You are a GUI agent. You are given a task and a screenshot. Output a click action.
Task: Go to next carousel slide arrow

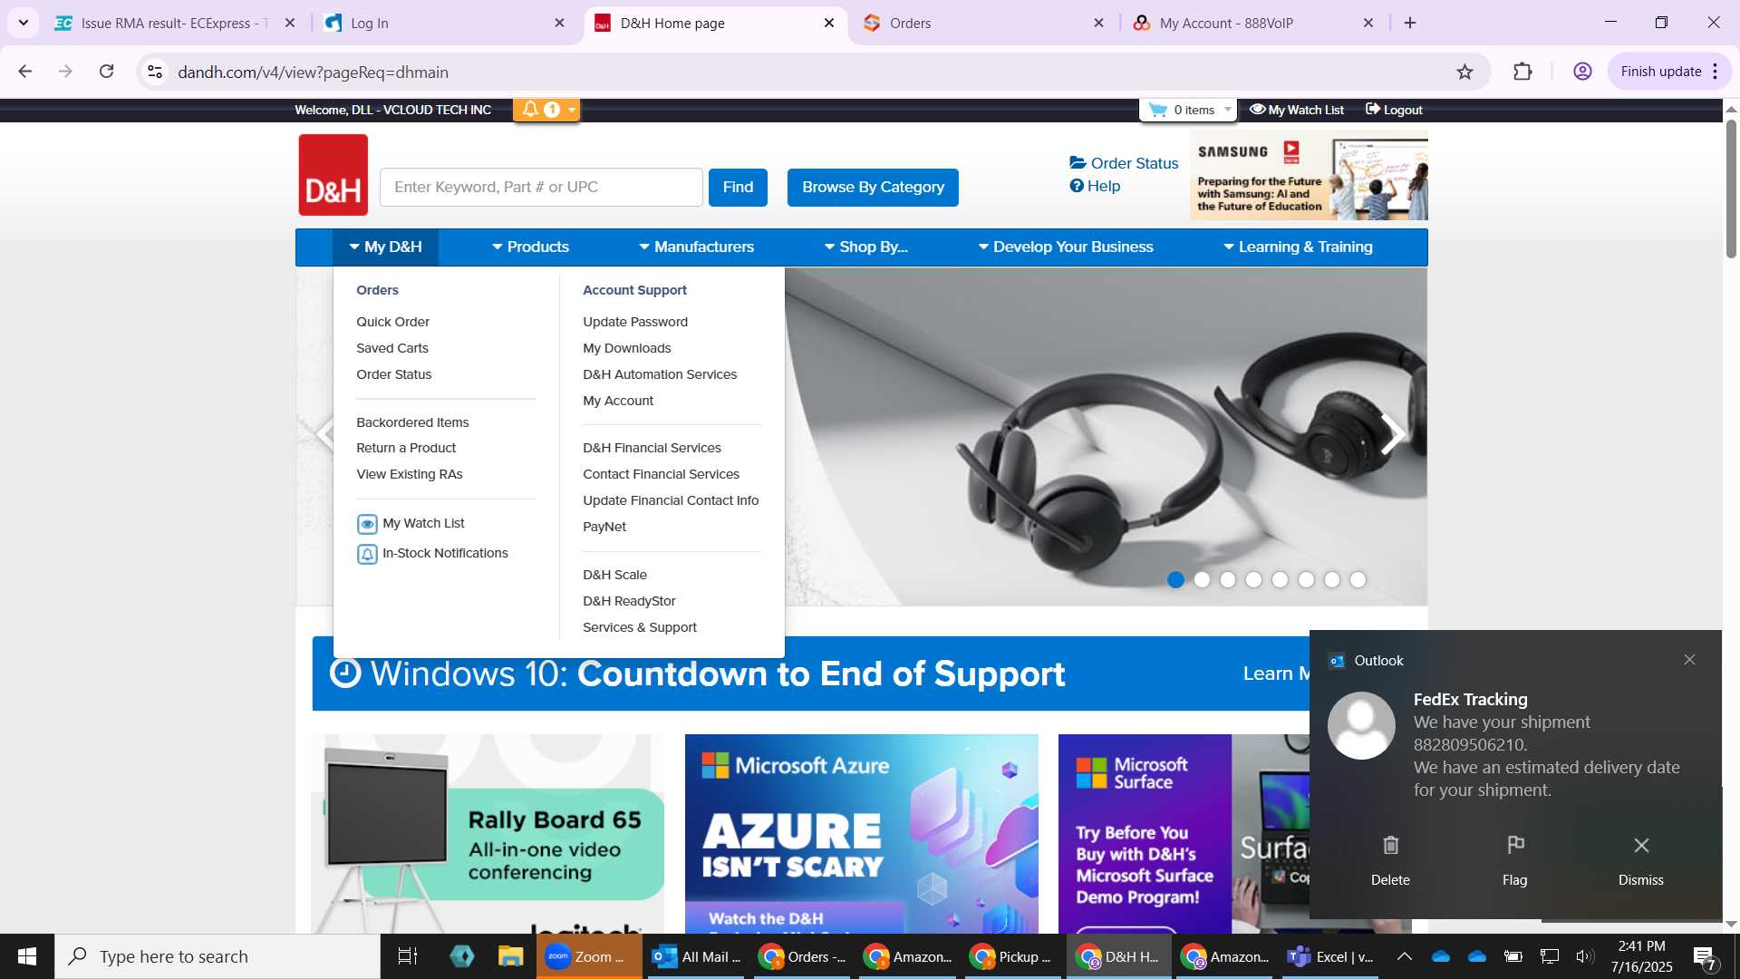coord(1392,435)
